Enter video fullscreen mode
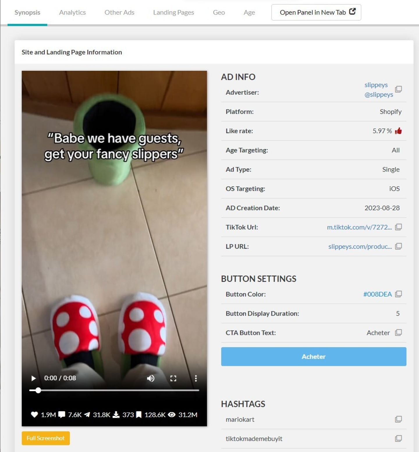The width and height of the screenshot is (419, 452). point(173,378)
